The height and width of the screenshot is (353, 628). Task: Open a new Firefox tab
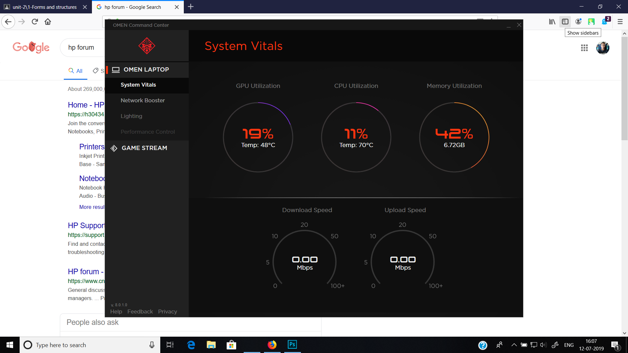coord(191,7)
